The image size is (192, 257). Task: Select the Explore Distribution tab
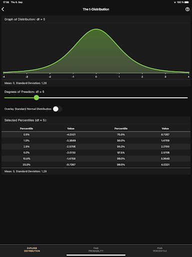tap(32, 249)
